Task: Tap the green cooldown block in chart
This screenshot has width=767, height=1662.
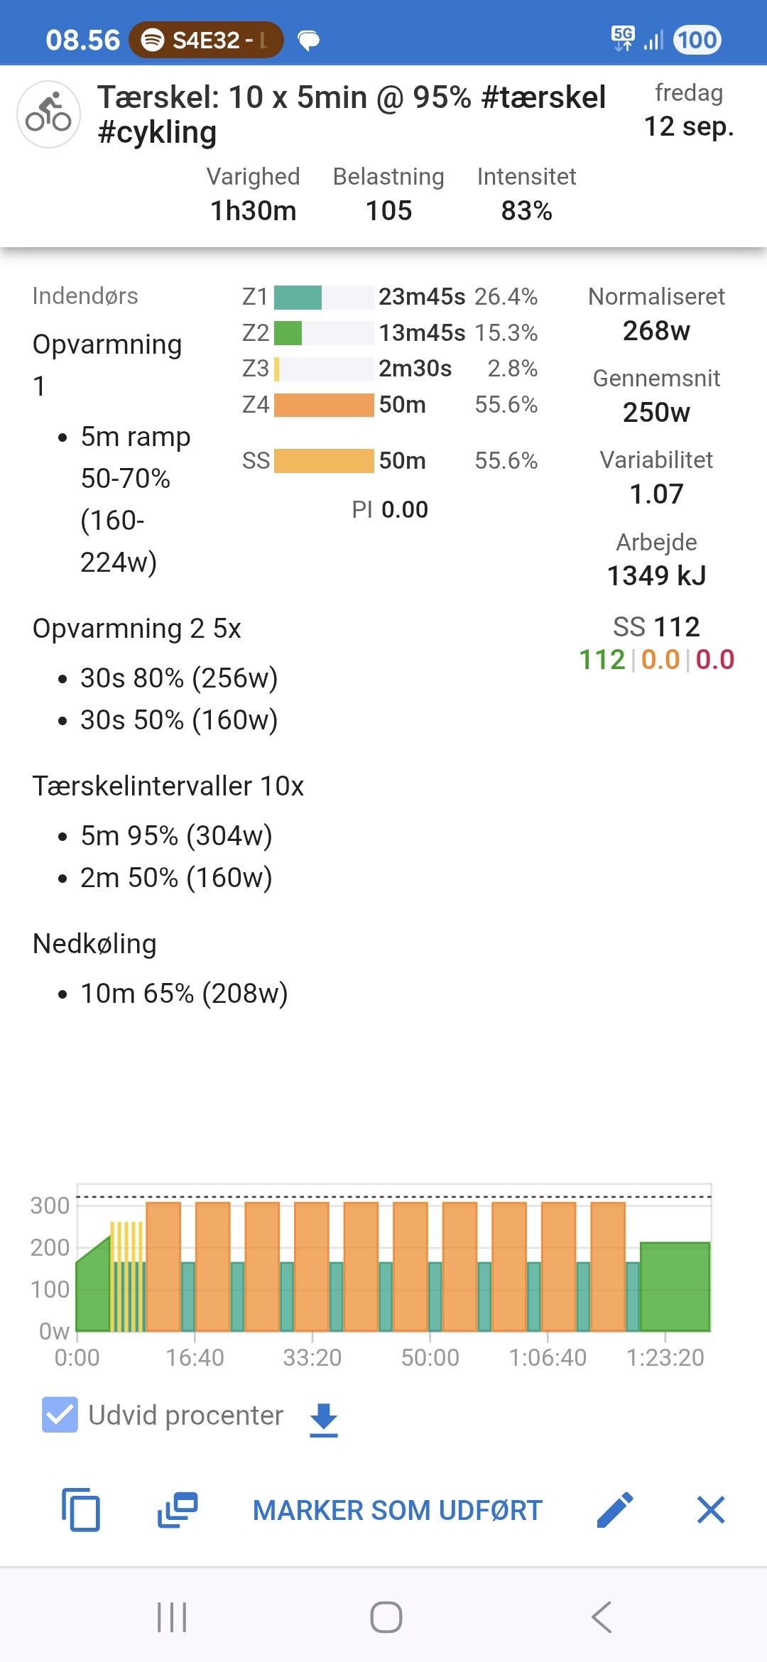Action: point(675,1286)
